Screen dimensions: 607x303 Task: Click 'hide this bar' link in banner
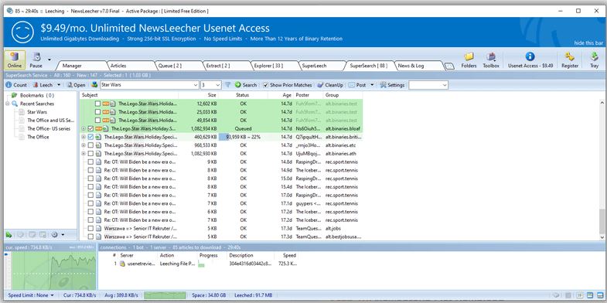coord(588,43)
